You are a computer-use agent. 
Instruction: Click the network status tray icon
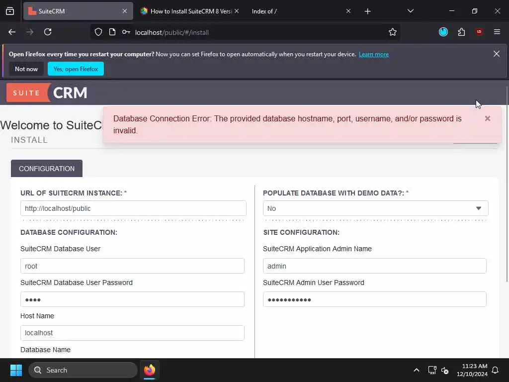point(432,370)
